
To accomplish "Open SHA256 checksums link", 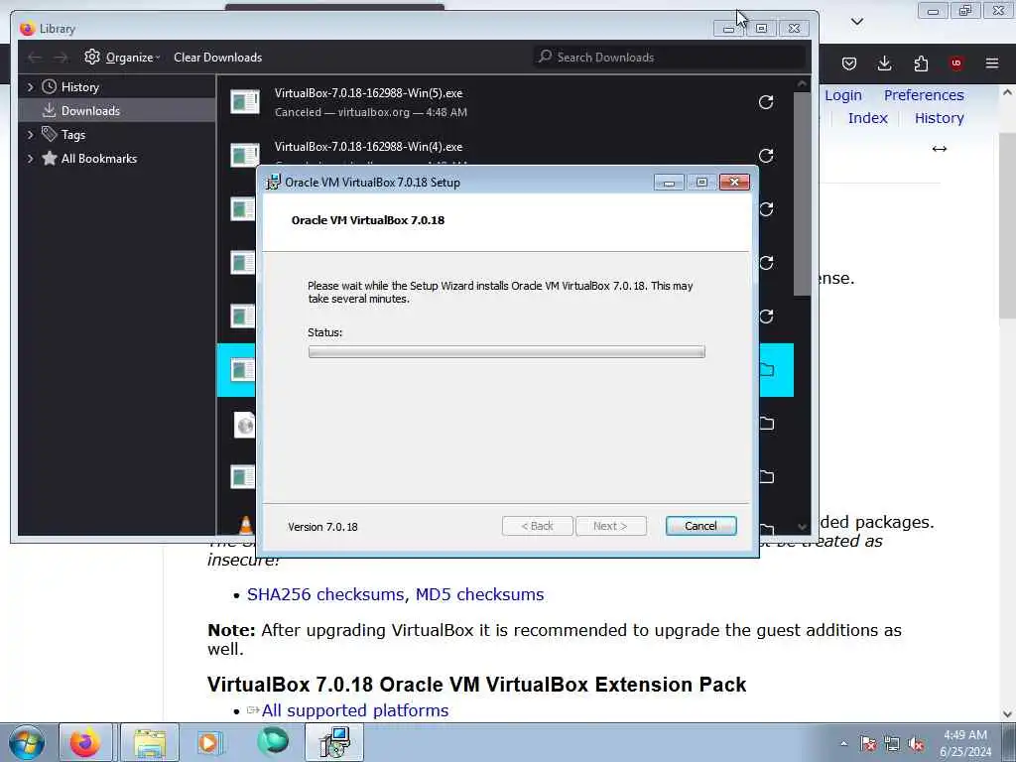I will tap(326, 594).
